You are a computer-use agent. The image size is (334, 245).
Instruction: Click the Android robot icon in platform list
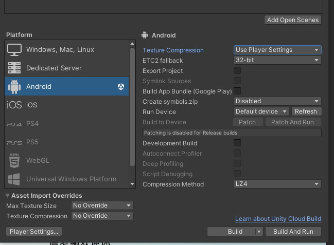click(14, 87)
